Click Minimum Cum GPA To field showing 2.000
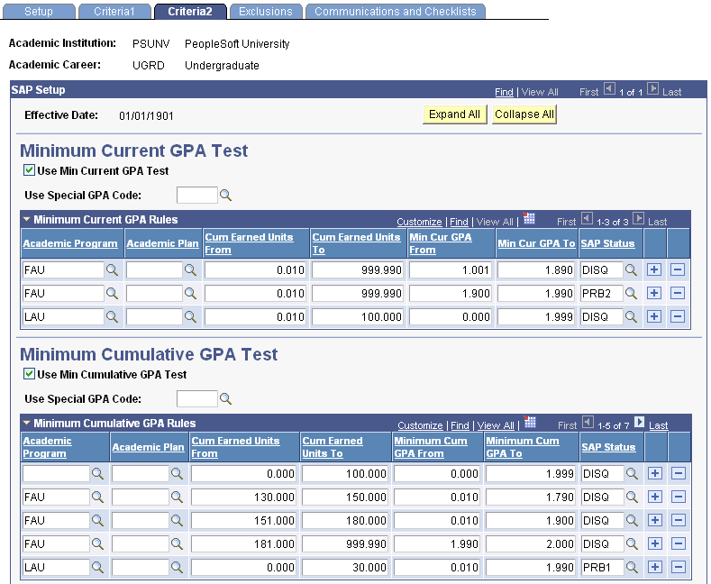 [x=531, y=544]
